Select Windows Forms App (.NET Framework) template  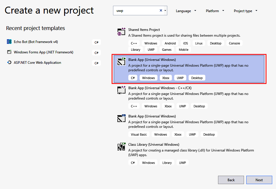[44, 52]
